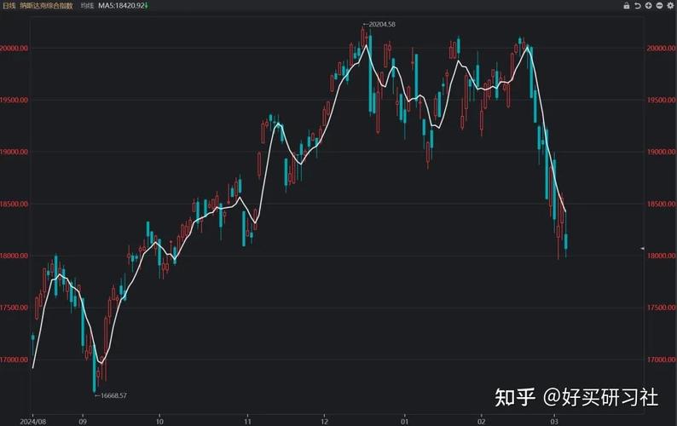Open chart settings gear icon

pyautogui.click(x=670, y=6)
